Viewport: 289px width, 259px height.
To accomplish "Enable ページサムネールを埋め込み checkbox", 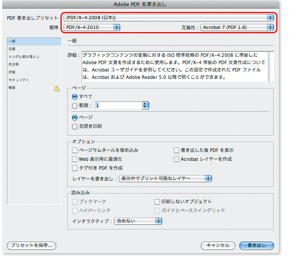I will 75,150.
